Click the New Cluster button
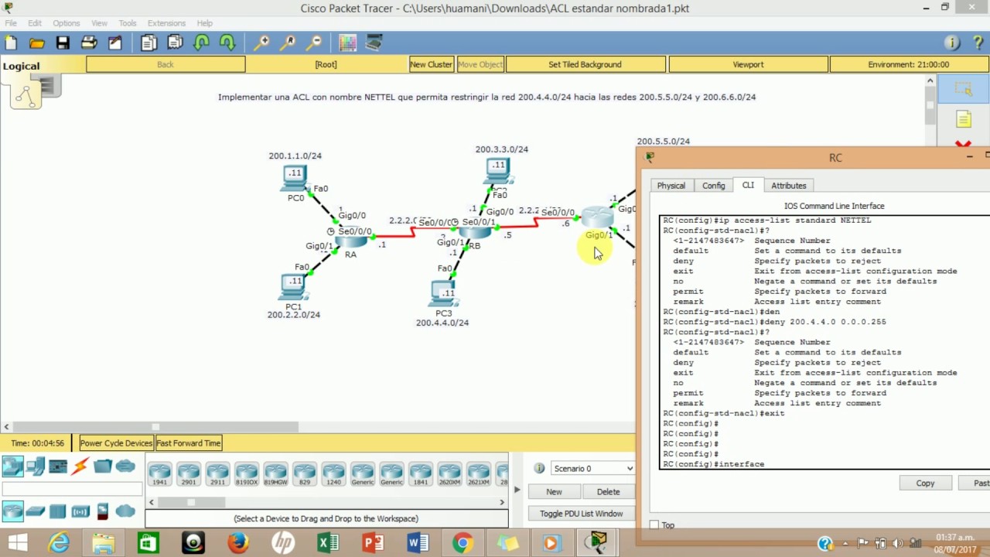 pos(431,65)
